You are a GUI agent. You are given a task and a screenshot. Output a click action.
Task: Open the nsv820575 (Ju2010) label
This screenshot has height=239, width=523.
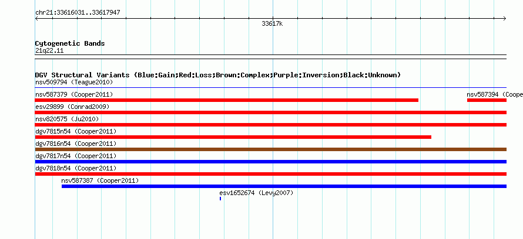point(67,119)
